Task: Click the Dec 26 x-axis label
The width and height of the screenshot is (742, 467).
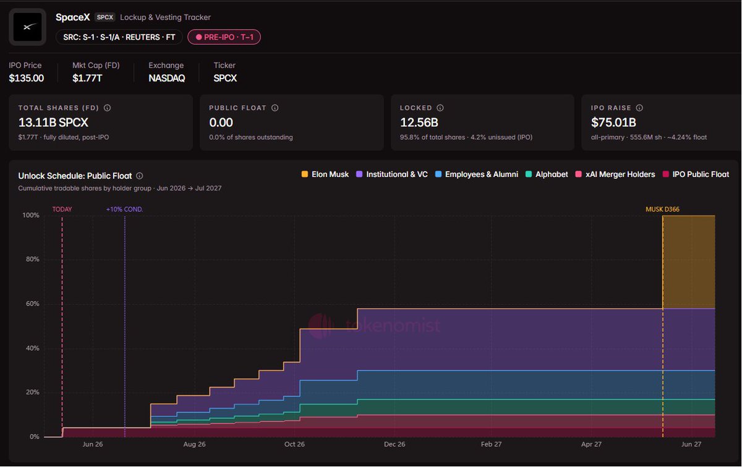Action: click(394, 444)
